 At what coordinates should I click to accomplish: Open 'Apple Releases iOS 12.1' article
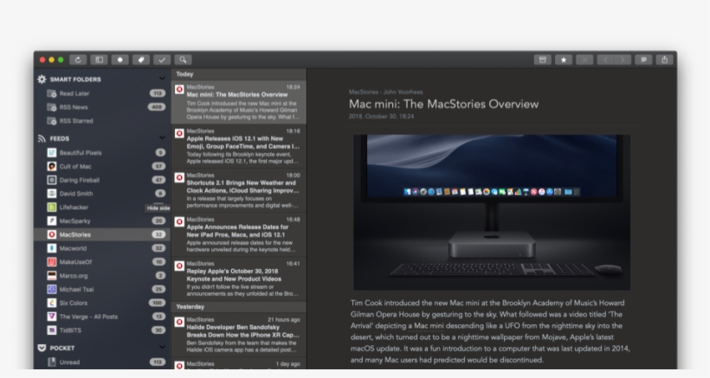coord(239,146)
